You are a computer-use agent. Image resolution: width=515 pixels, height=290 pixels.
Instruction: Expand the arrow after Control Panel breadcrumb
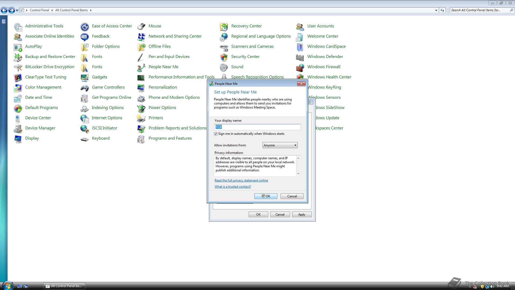(52, 10)
